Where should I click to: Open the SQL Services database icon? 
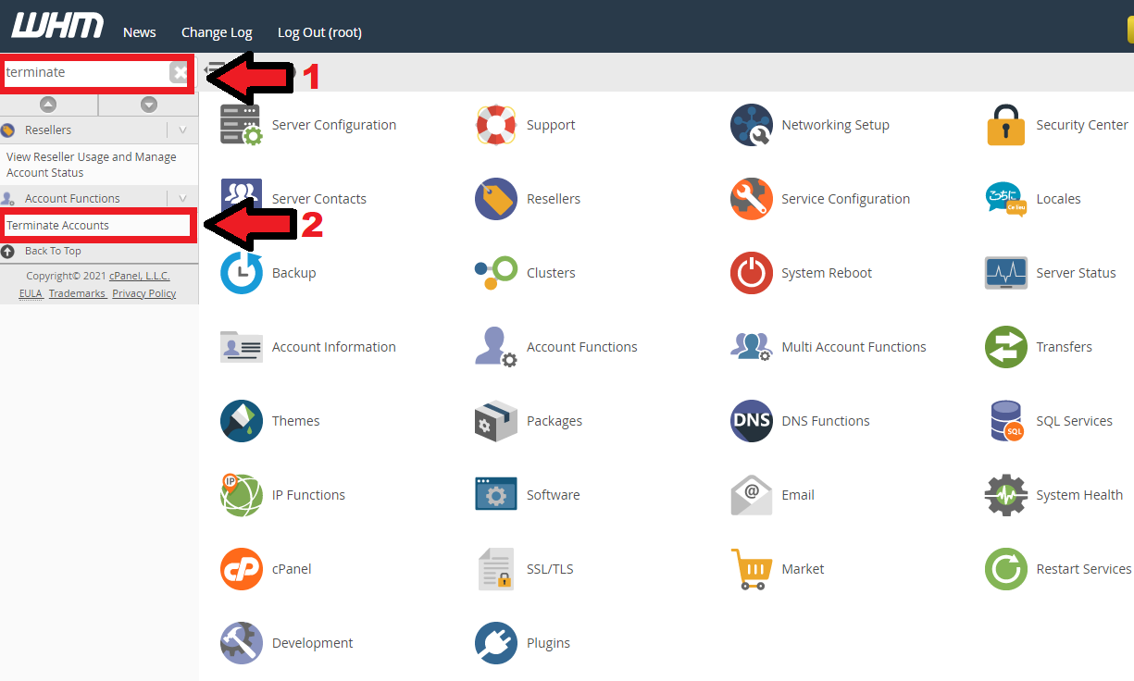[x=1005, y=421]
